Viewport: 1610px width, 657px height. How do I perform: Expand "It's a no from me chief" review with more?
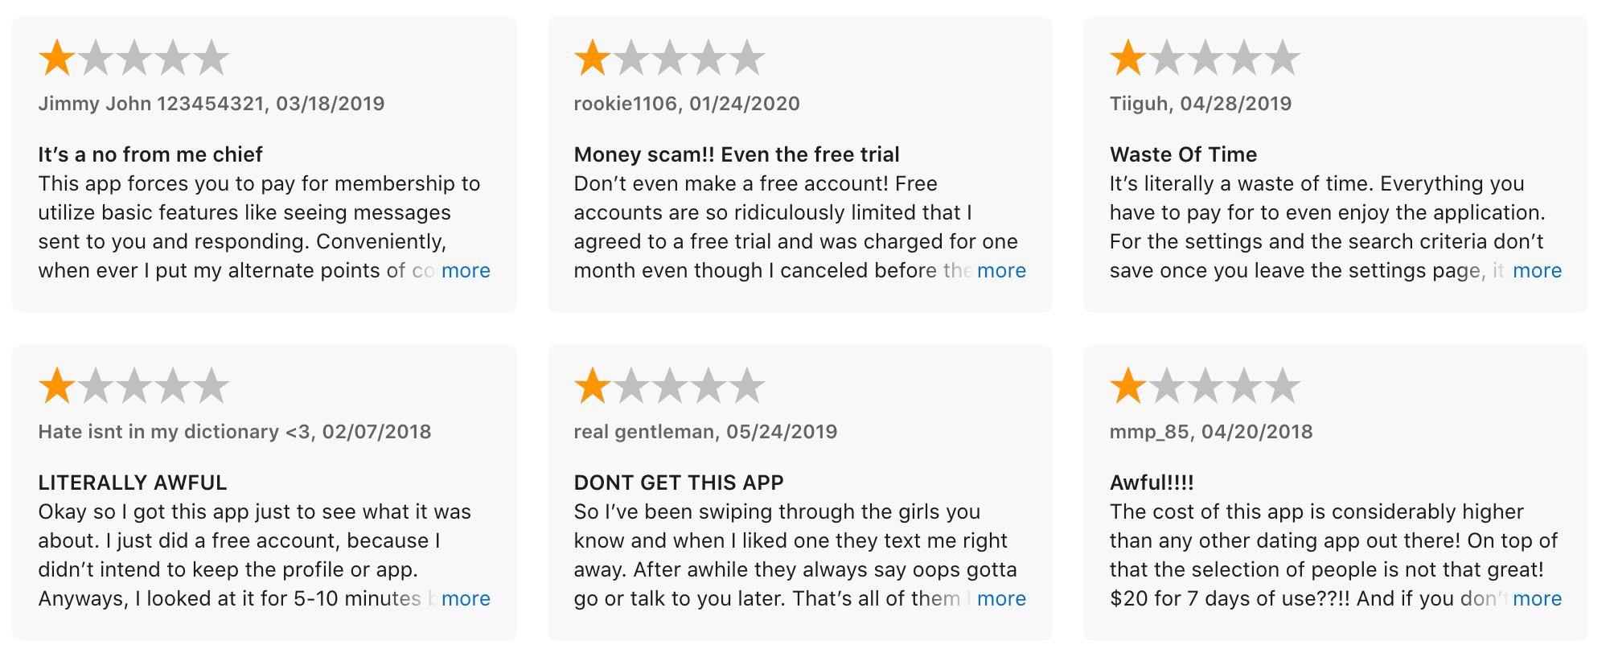466,271
